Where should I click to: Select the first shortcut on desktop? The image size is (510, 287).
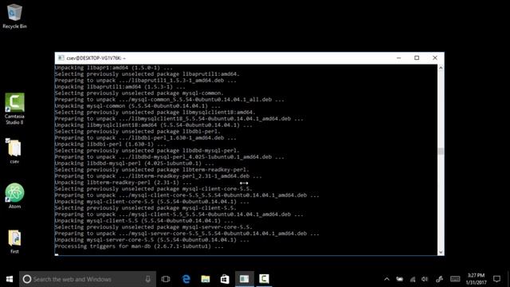click(14, 242)
